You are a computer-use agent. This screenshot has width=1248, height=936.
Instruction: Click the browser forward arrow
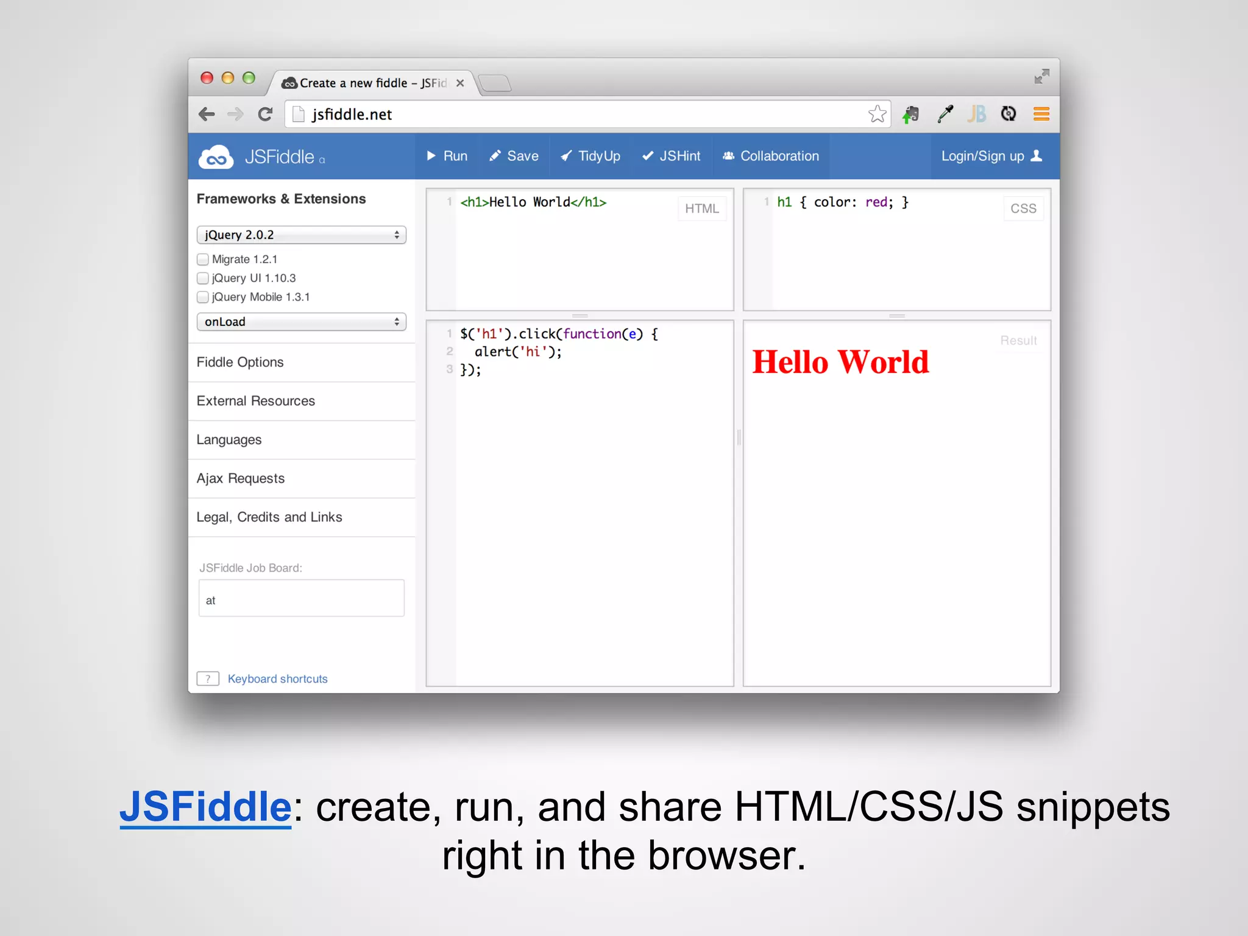(x=235, y=114)
